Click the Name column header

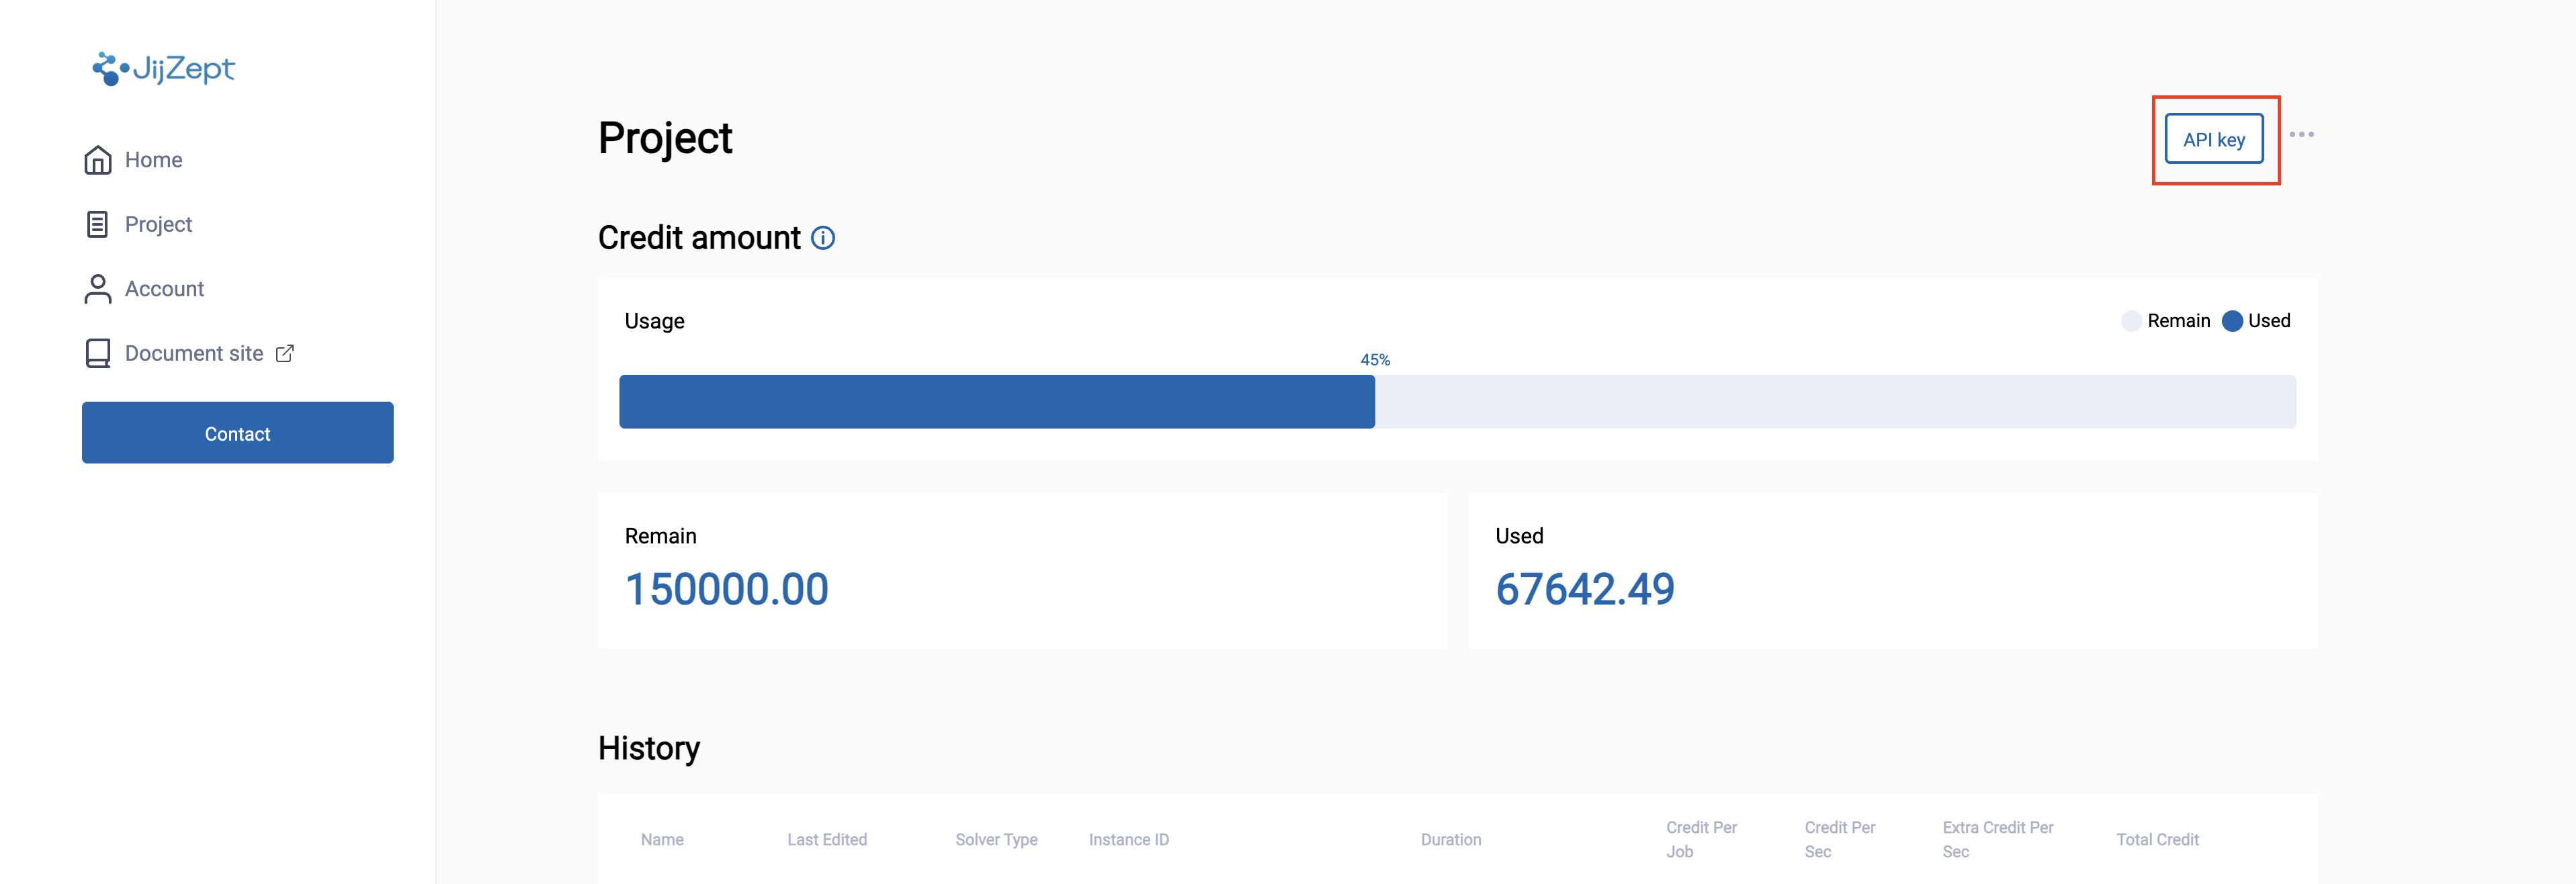[662, 840]
